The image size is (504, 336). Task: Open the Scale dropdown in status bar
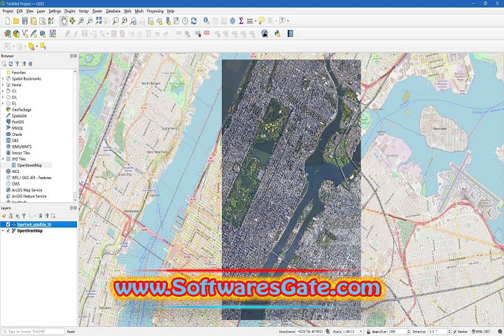(x=361, y=332)
